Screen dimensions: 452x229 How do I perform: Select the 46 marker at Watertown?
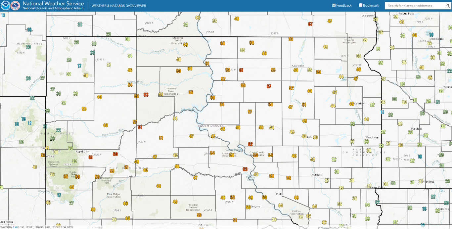(x=352, y=104)
